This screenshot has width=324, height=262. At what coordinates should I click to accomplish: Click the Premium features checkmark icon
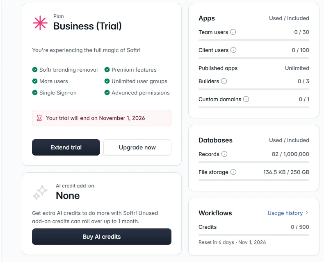(x=107, y=70)
